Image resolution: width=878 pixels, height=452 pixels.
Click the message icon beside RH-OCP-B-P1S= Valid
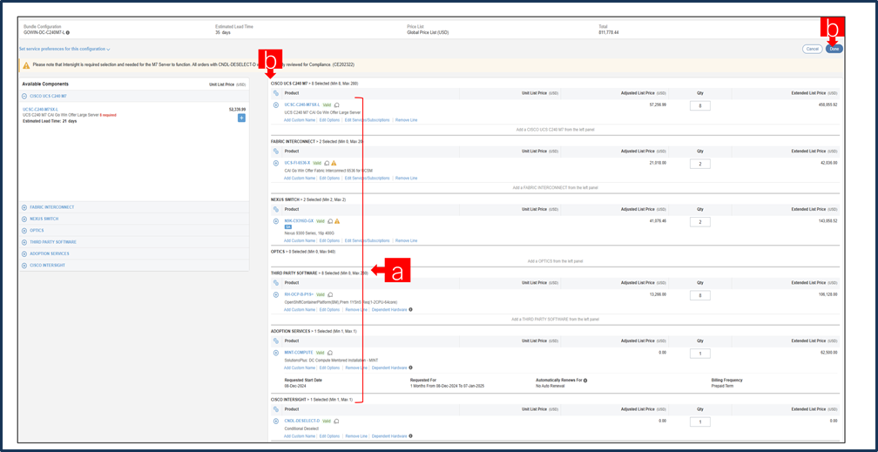pyautogui.click(x=330, y=294)
